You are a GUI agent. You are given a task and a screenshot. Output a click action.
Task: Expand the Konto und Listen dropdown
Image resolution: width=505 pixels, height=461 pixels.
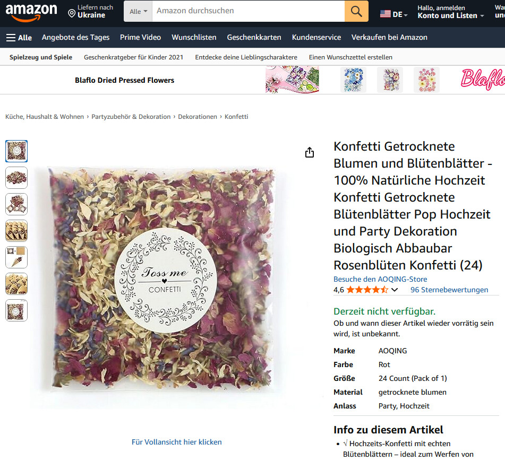click(451, 16)
